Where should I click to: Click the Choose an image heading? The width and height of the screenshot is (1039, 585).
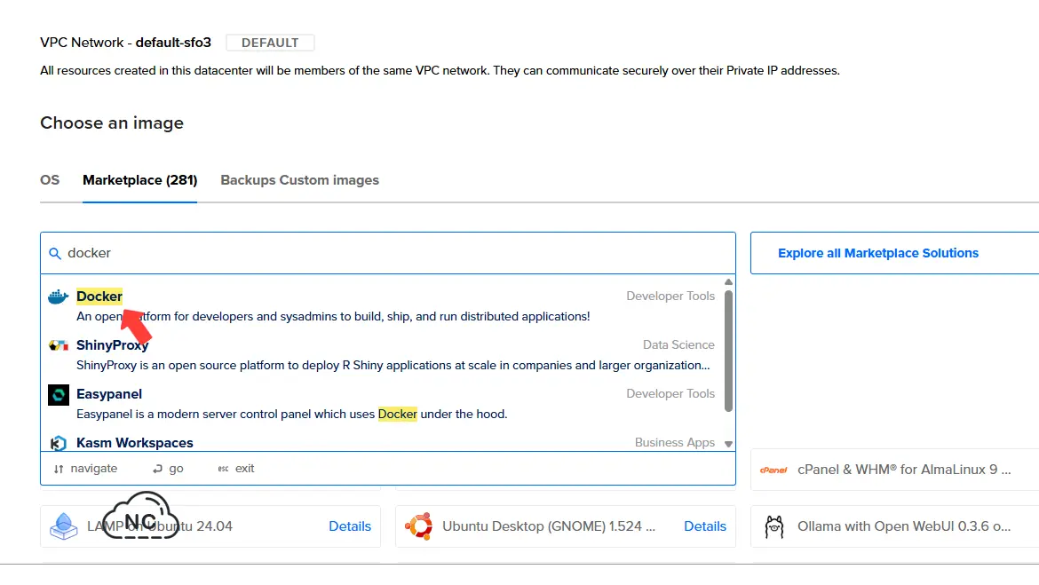tap(112, 123)
